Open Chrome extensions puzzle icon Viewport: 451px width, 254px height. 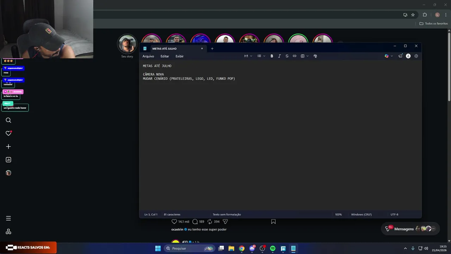pyautogui.click(x=425, y=15)
